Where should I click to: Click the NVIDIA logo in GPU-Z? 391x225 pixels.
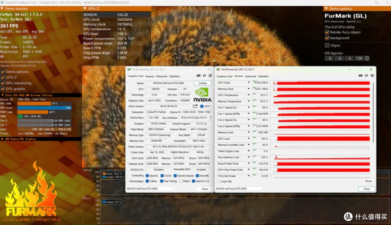(x=202, y=95)
